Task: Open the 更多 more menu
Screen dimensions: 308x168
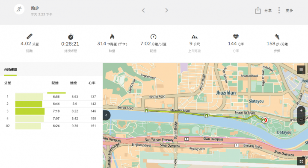Action: [289, 11]
